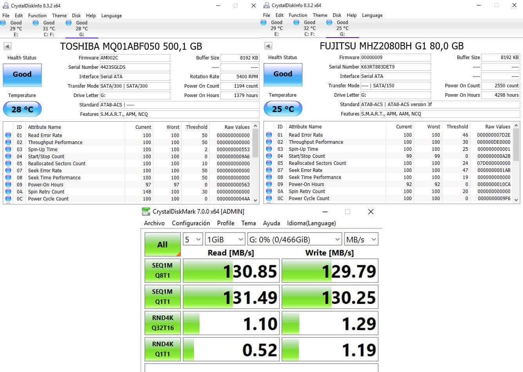
Task: Click Spin-Up Time status icon in TOSHIBA list
Action: point(8,150)
